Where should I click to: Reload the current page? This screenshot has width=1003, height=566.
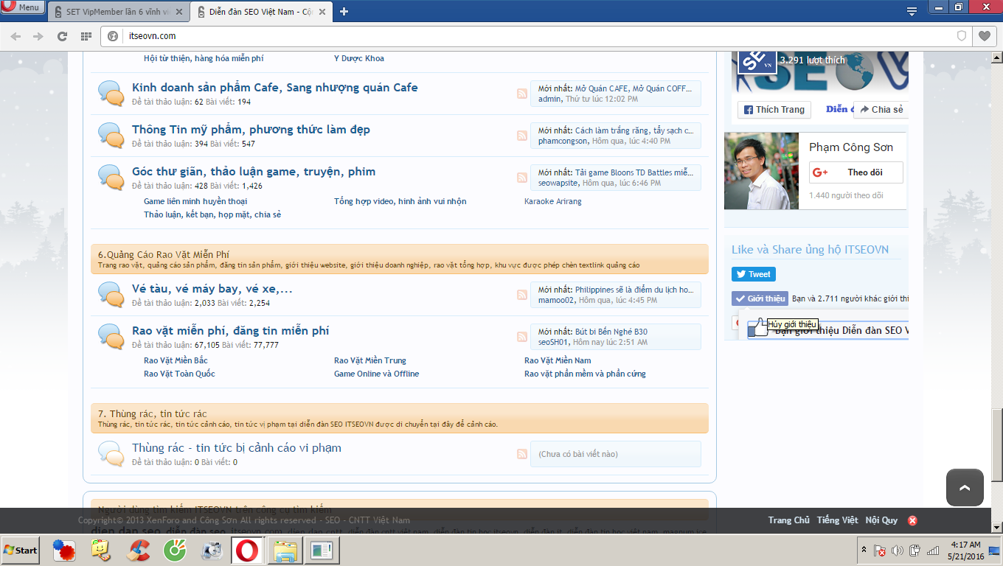(x=63, y=36)
